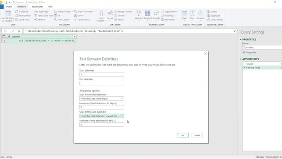The width and height of the screenshot is (282, 159).
Task: Open Scan for the end delimiter dropdown
Action: click(x=102, y=116)
